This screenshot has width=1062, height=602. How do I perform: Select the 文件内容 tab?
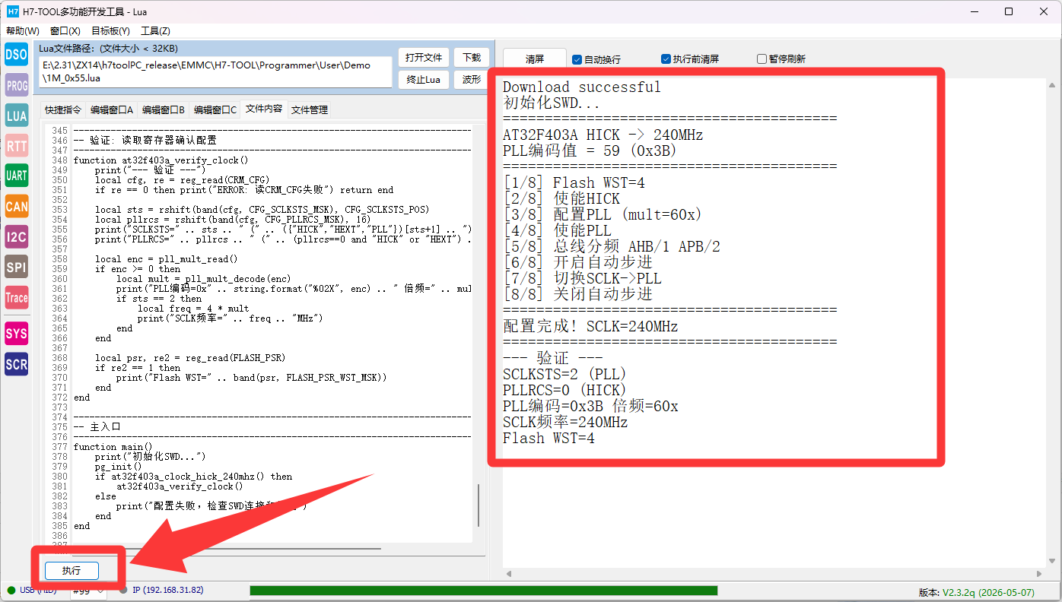pyautogui.click(x=264, y=109)
